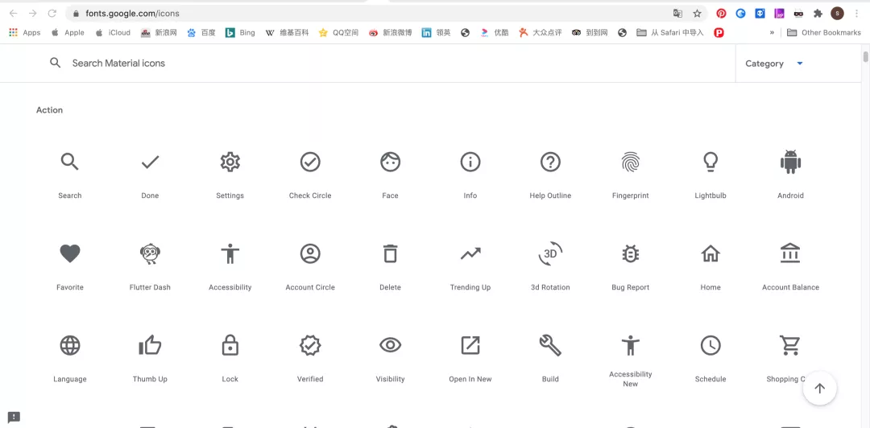Choose the Flutter Dash icon
This screenshot has width=870, height=428.
(x=150, y=254)
